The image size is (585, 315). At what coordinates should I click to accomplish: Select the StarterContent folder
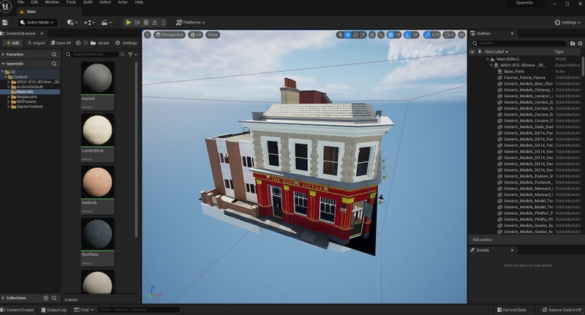(29, 107)
